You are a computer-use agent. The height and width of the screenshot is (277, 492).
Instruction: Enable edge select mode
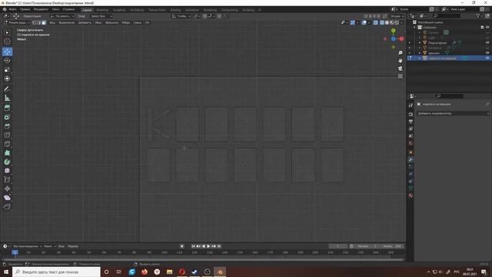pyautogui.click(x=39, y=22)
